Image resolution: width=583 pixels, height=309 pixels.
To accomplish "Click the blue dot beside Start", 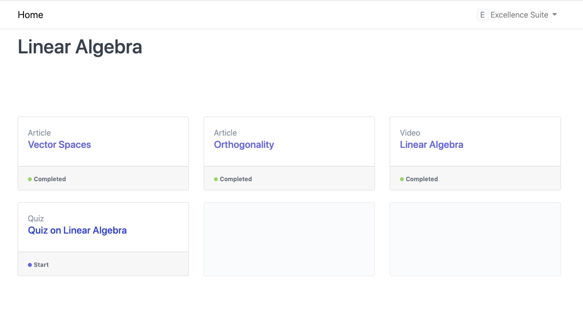I will pyautogui.click(x=30, y=265).
